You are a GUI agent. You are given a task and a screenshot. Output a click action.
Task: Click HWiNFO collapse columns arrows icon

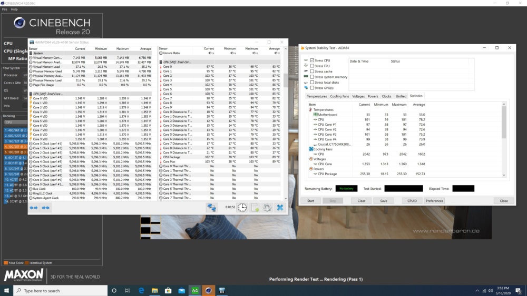(x=46, y=208)
